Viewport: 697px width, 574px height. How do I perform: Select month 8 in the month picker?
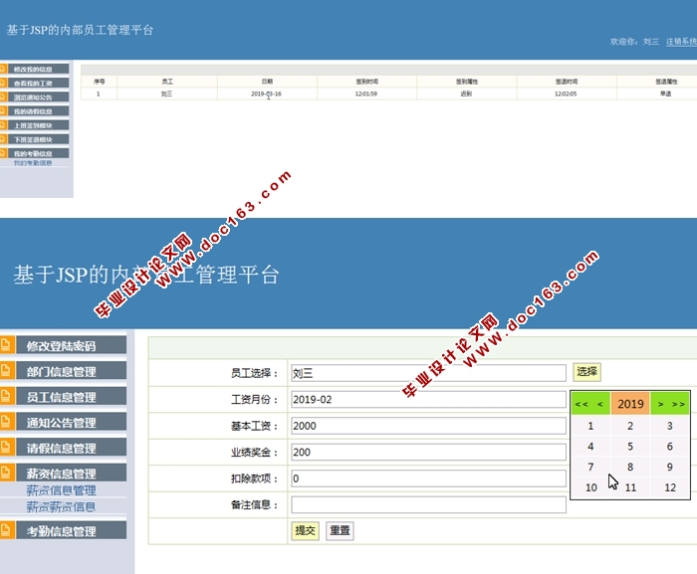(x=630, y=467)
